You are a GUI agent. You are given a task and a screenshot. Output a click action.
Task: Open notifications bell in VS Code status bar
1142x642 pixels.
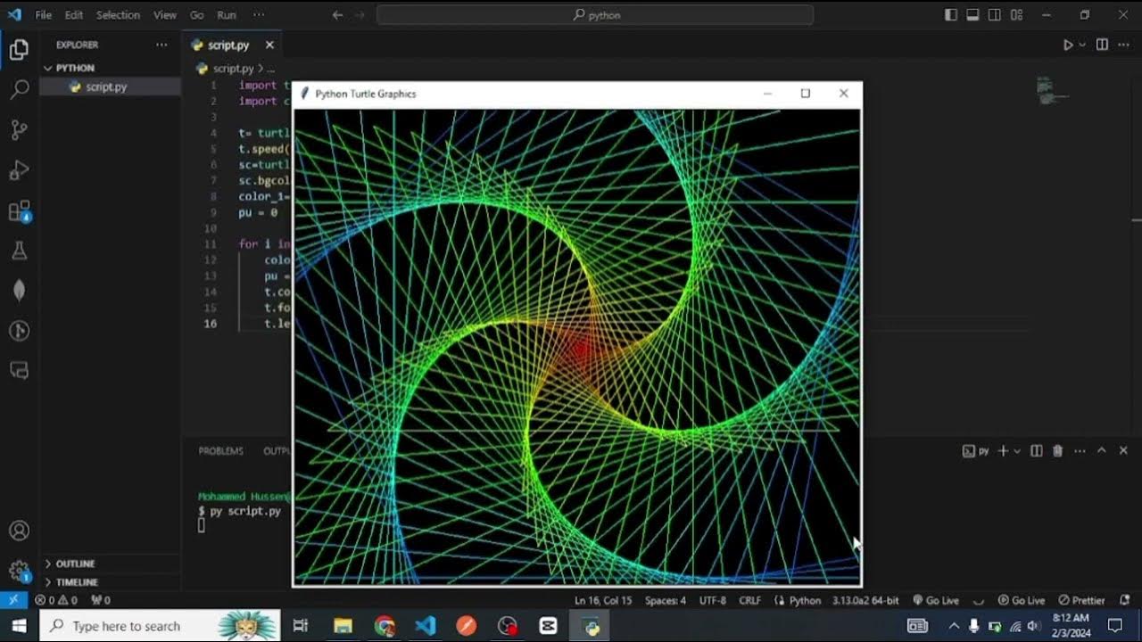tap(1126, 600)
